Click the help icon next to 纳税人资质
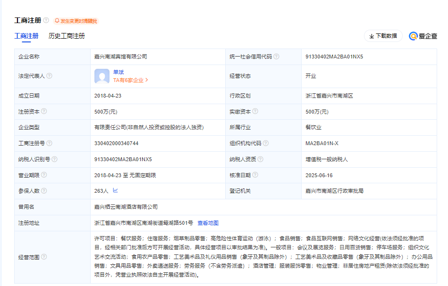The height and width of the screenshot is (286, 448). coord(260,159)
